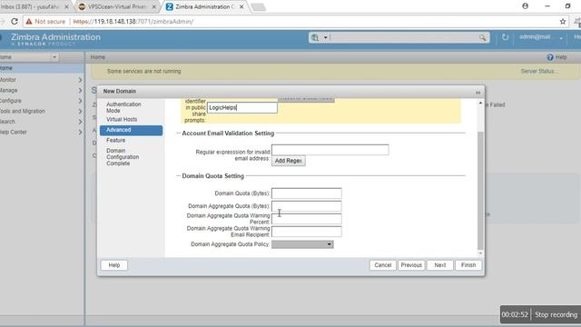The height and width of the screenshot is (327, 581).
Task: Select the Feature step
Action: click(115, 140)
